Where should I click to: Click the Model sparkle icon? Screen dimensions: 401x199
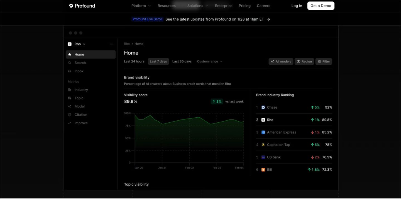point(70,107)
